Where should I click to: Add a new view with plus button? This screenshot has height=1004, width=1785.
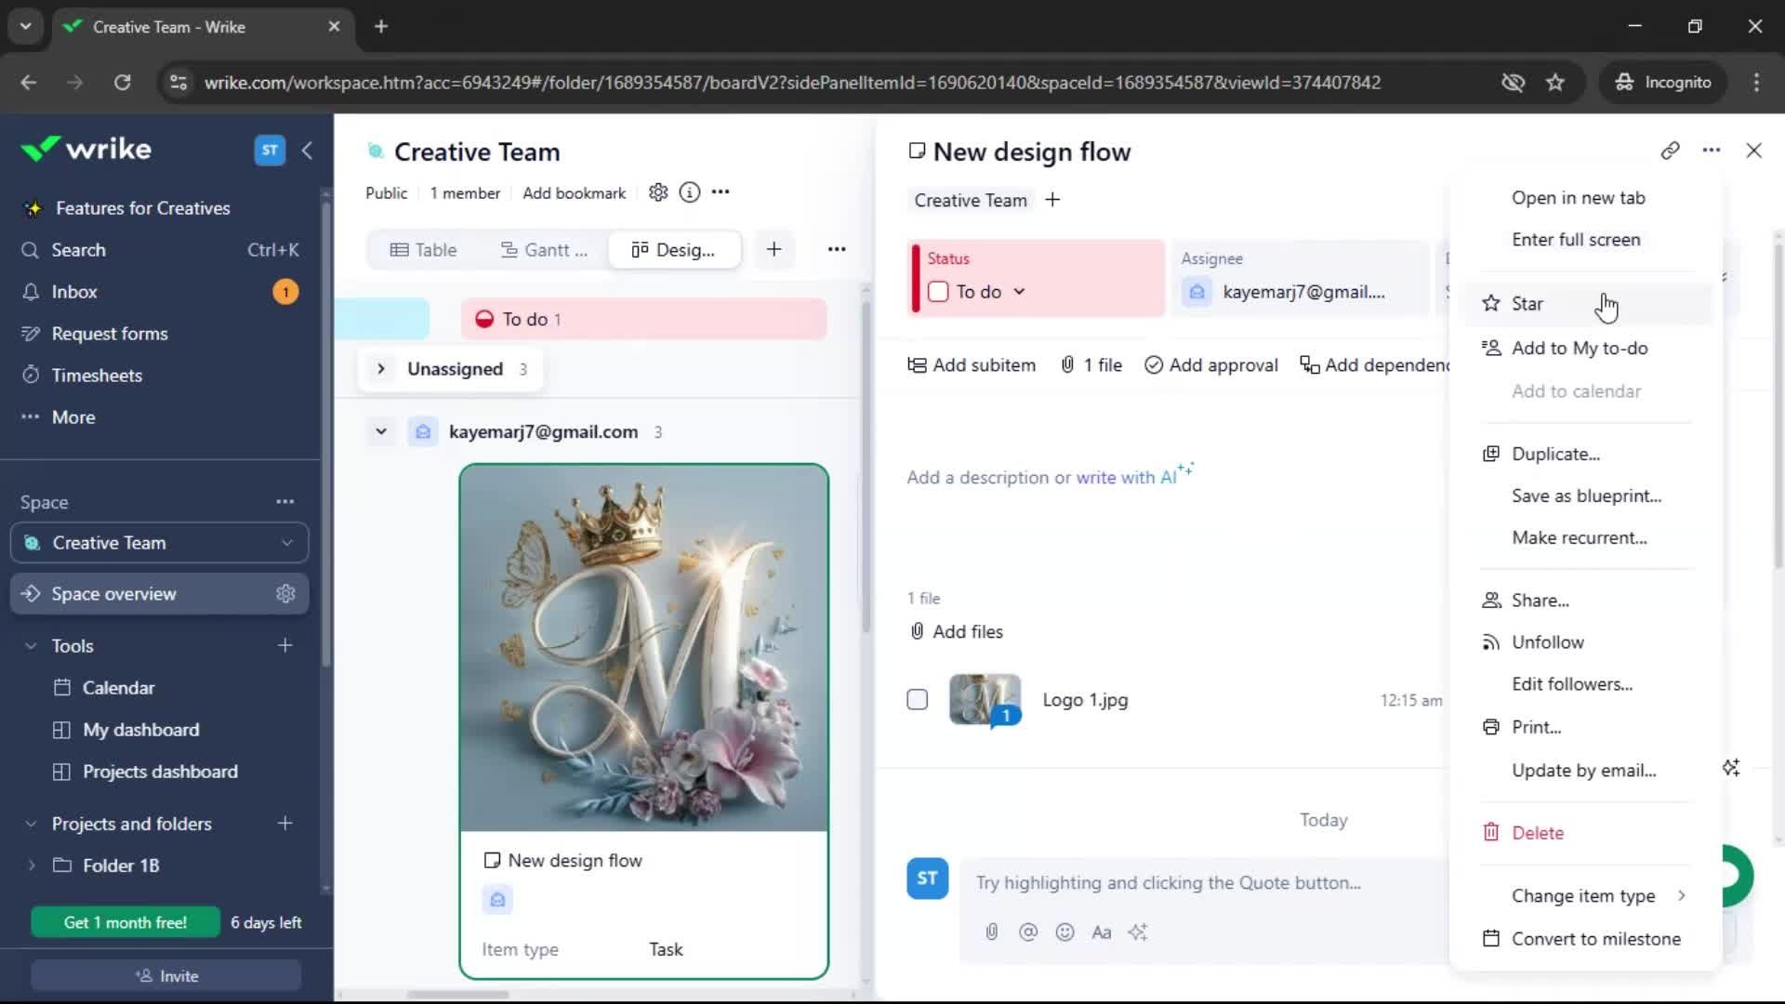[x=773, y=249]
